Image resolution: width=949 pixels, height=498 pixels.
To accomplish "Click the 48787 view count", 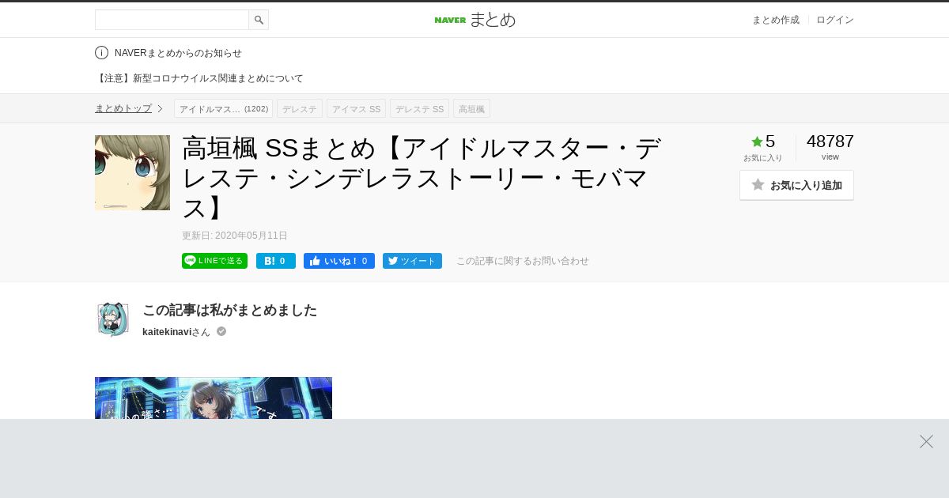I will (830, 141).
